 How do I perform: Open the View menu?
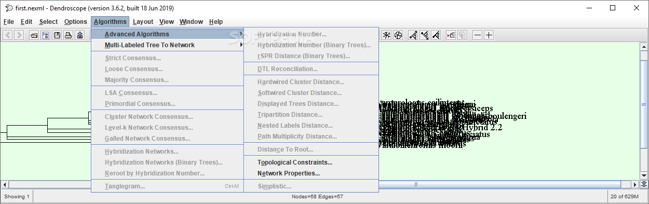[x=166, y=22]
